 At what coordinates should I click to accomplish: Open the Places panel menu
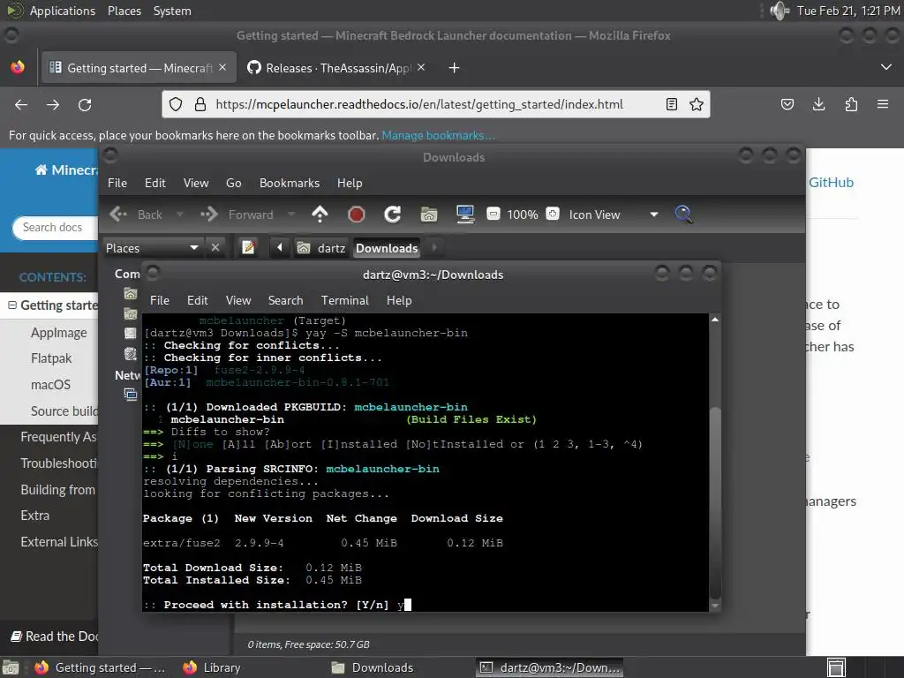click(x=124, y=11)
